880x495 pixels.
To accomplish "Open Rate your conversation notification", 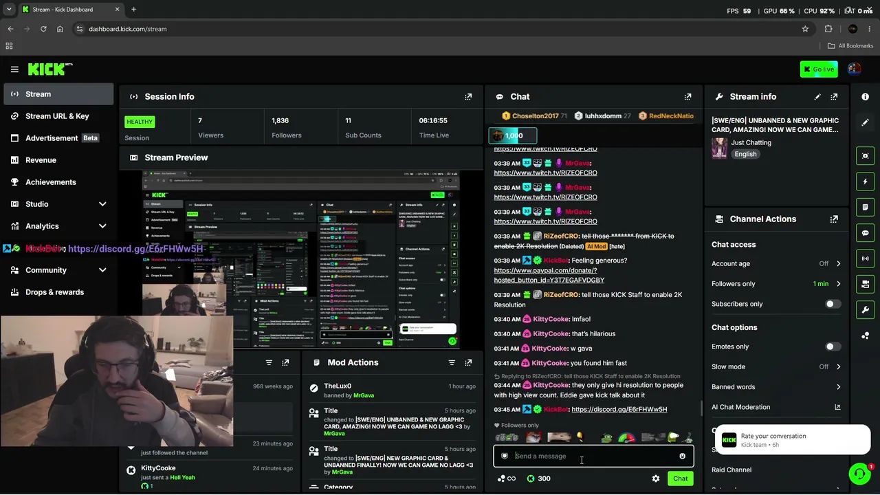I will (793, 440).
